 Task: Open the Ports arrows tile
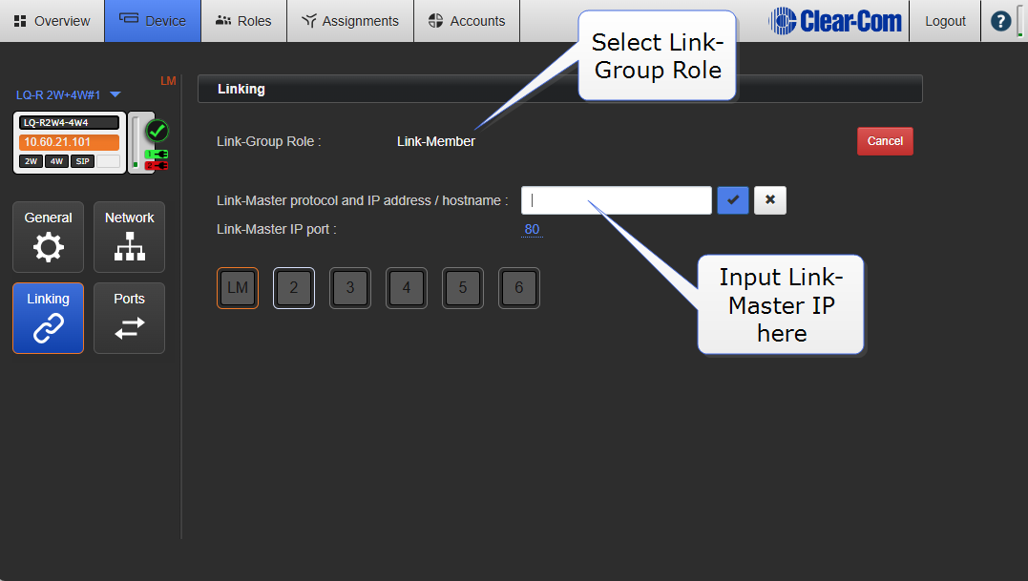tap(129, 318)
